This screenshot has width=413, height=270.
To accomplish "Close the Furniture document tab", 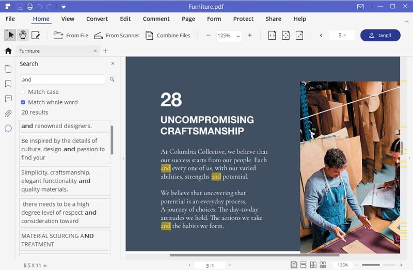I will 96,51.
